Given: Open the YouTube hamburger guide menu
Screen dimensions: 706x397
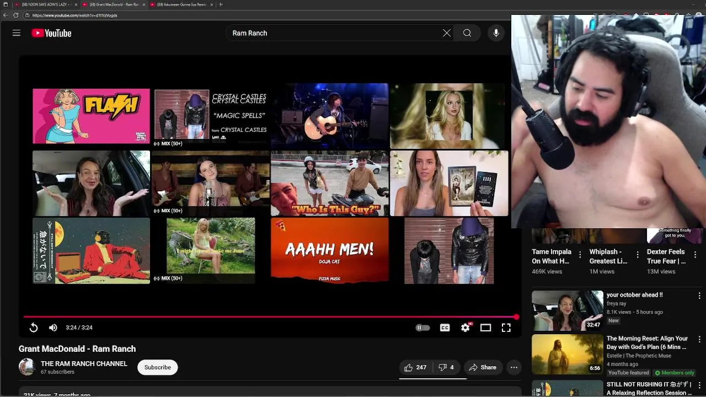Looking at the screenshot, I should 17,33.
